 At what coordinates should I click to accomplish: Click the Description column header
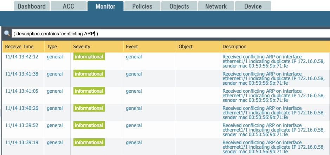click(234, 47)
